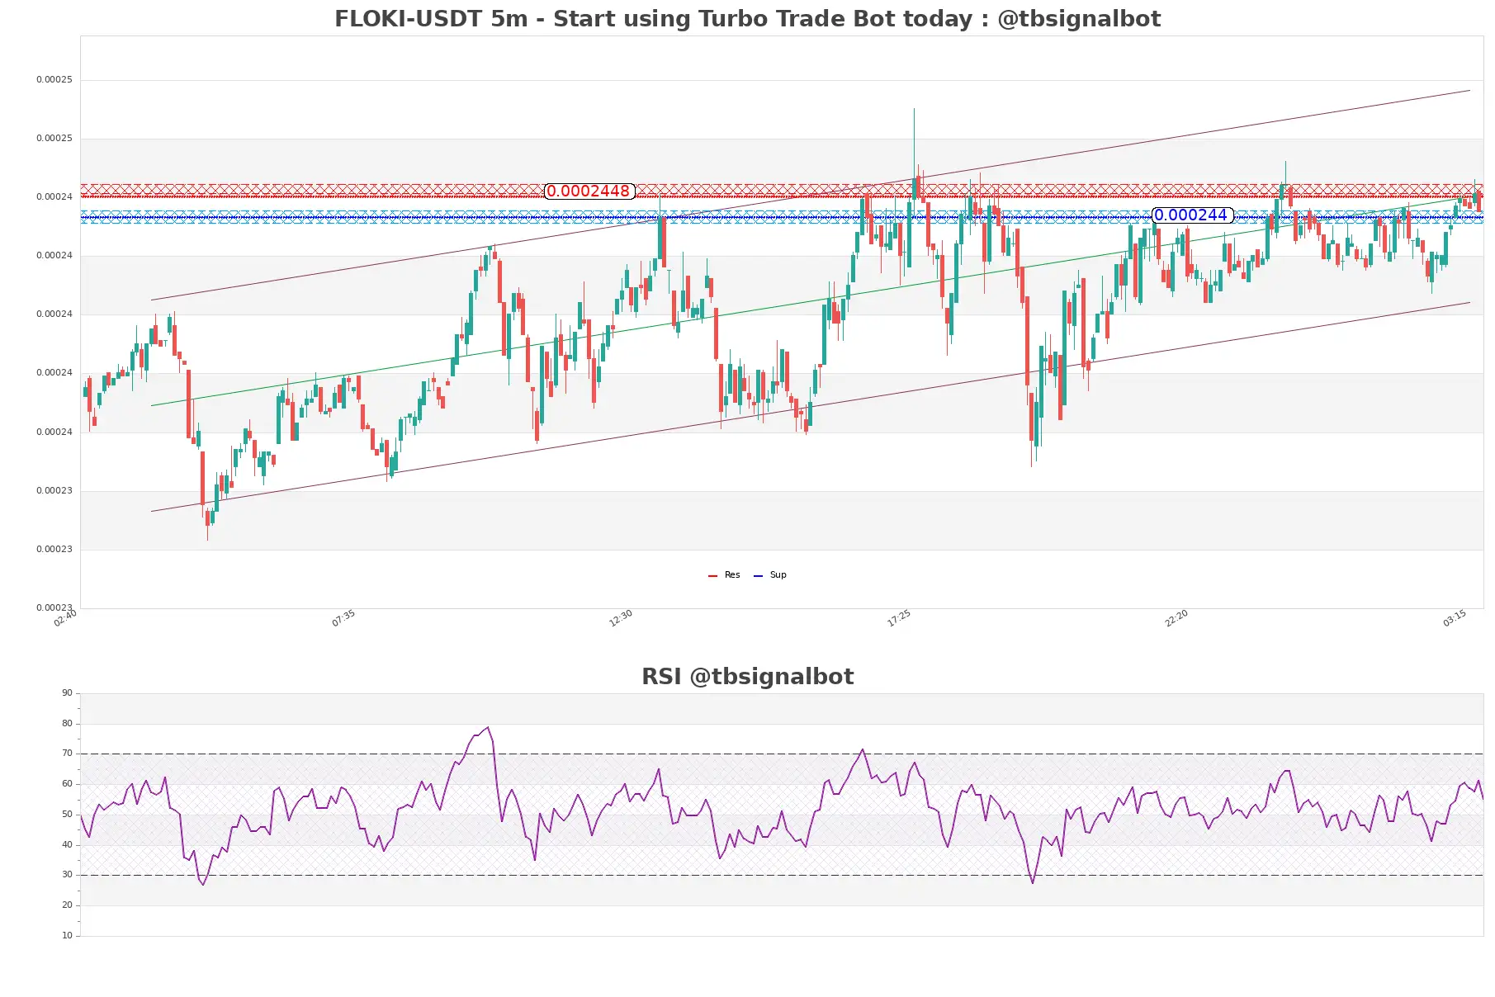Viewport: 1495px width, 997px height.
Task: Click the 22:20 time axis label
Action: click(x=1176, y=618)
